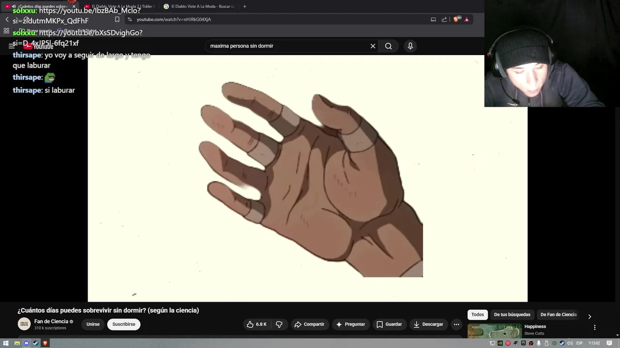Viewport: 620px width, 348px height.
Task: Open the Brave Shields lion icon
Action: pos(456,19)
